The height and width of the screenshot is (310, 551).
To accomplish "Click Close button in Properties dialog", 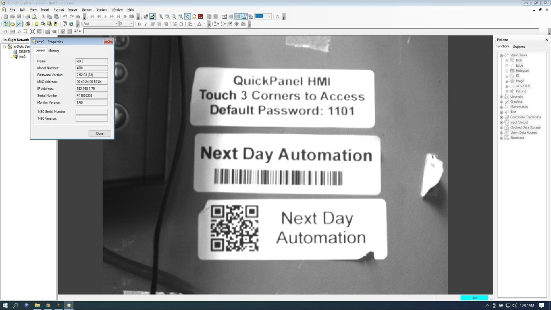I will 100,133.
